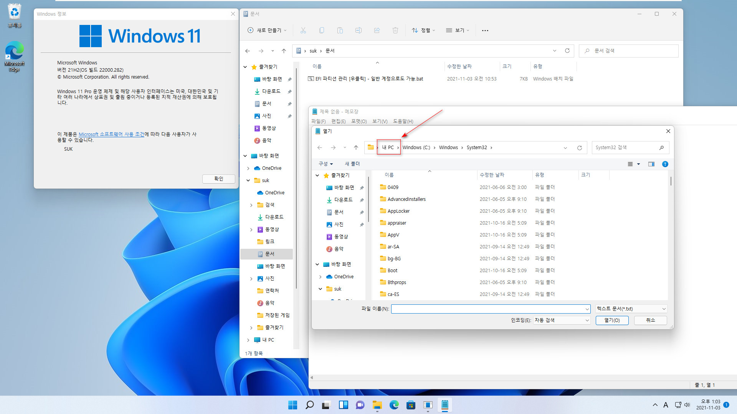The width and height of the screenshot is (737, 414).
Task: Click the 문서 검색 search box
Action: 629,51
